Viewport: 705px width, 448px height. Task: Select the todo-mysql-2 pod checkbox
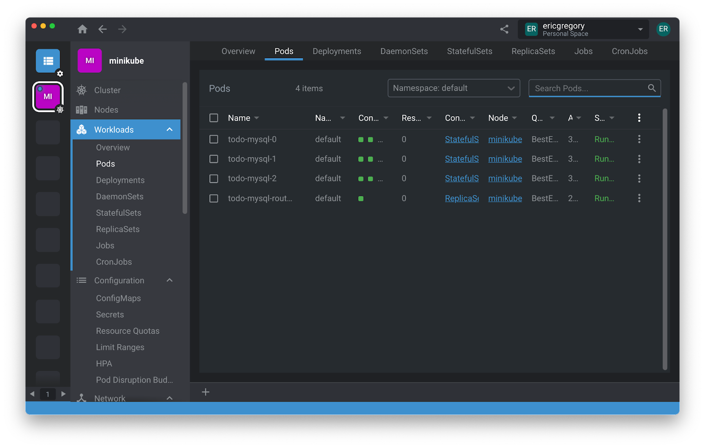pos(214,178)
